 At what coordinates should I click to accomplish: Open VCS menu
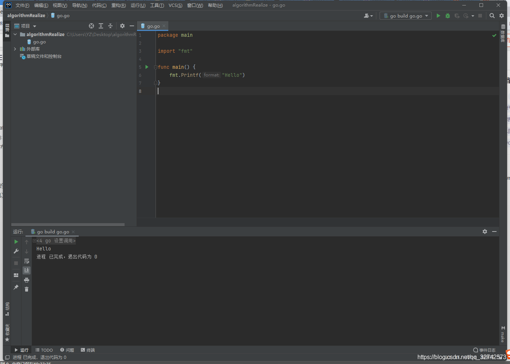point(175,5)
